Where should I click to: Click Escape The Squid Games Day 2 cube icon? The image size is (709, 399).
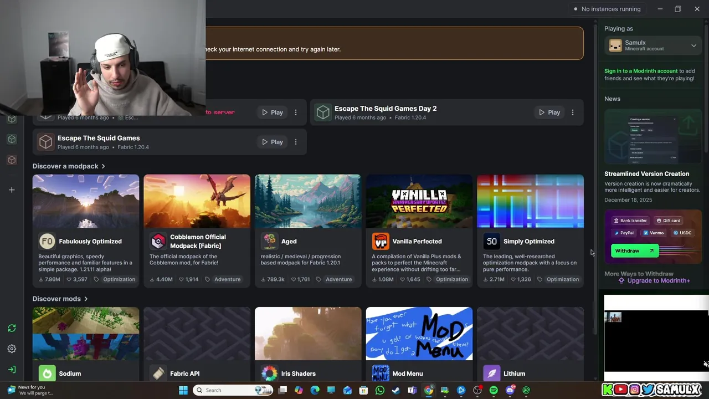tap(323, 112)
